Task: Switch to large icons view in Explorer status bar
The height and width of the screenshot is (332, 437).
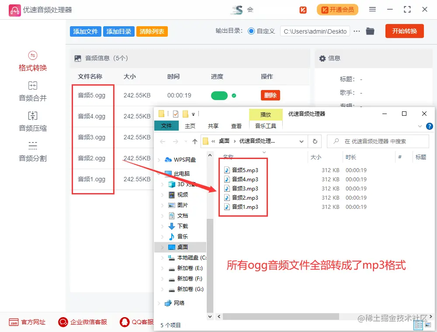Action: tap(428, 325)
